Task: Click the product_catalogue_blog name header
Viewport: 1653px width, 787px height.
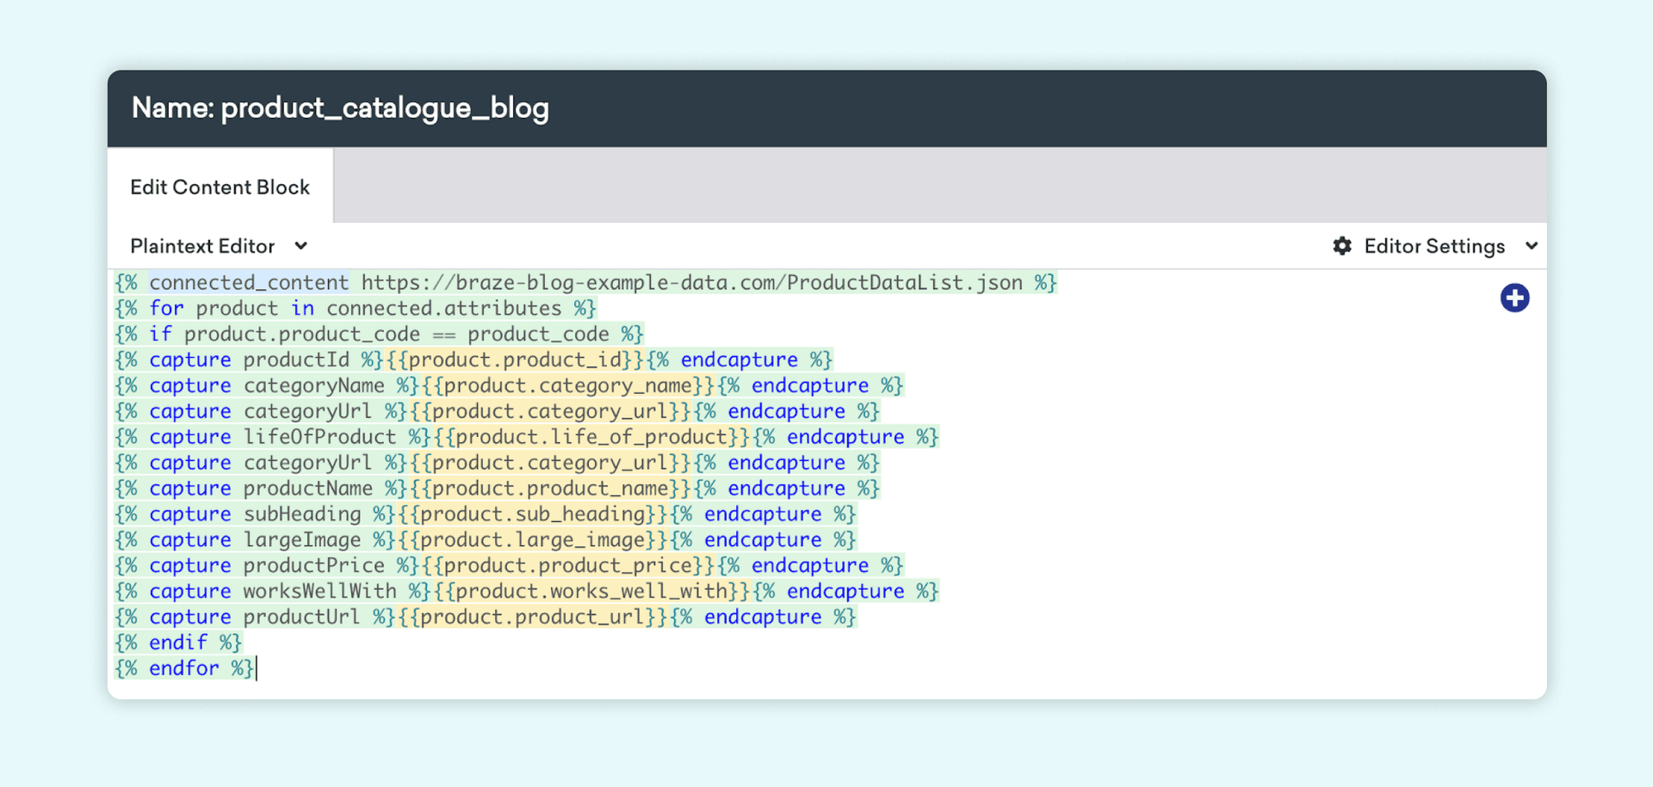Action: (340, 108)
